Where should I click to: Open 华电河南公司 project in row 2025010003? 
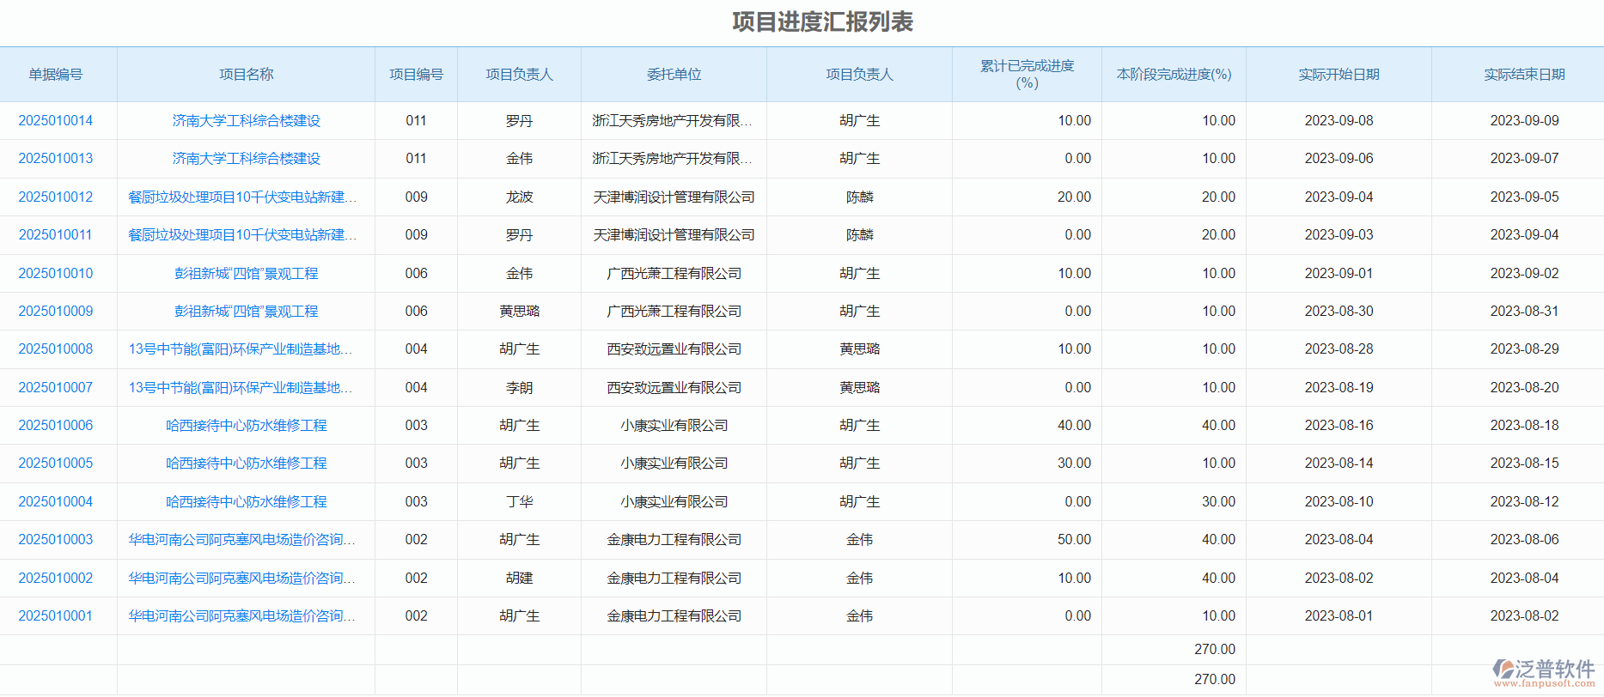coord(241,540)
